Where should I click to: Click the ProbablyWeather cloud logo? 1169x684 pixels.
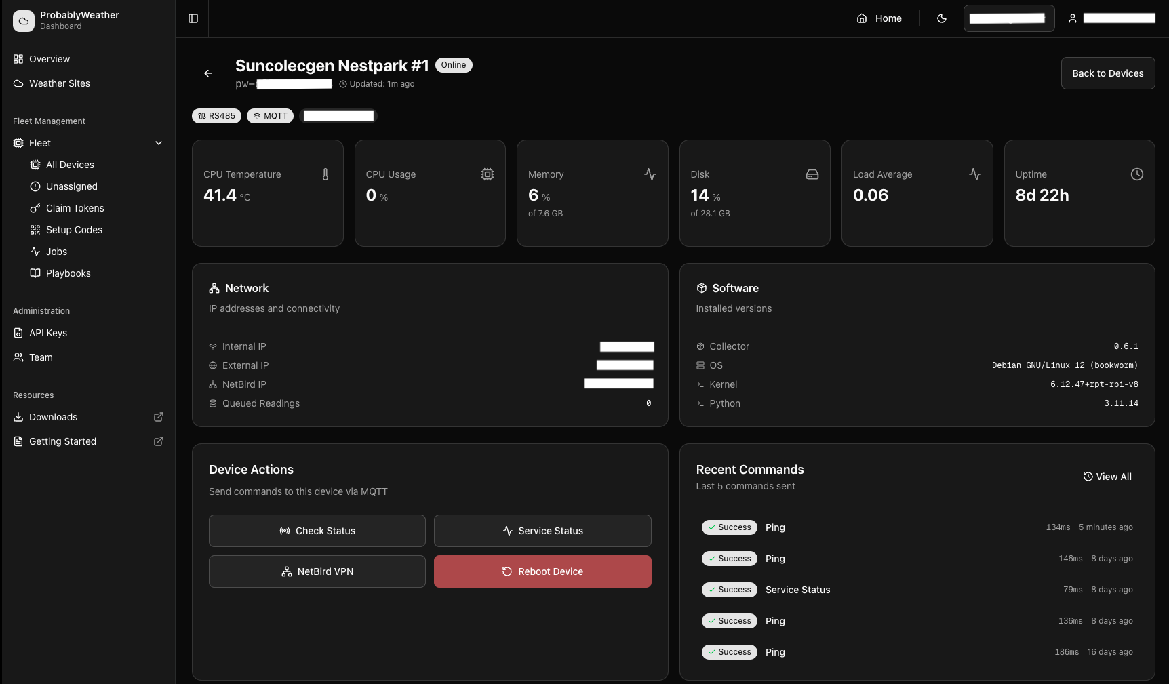pyautogui.click(x=24, y=20)
